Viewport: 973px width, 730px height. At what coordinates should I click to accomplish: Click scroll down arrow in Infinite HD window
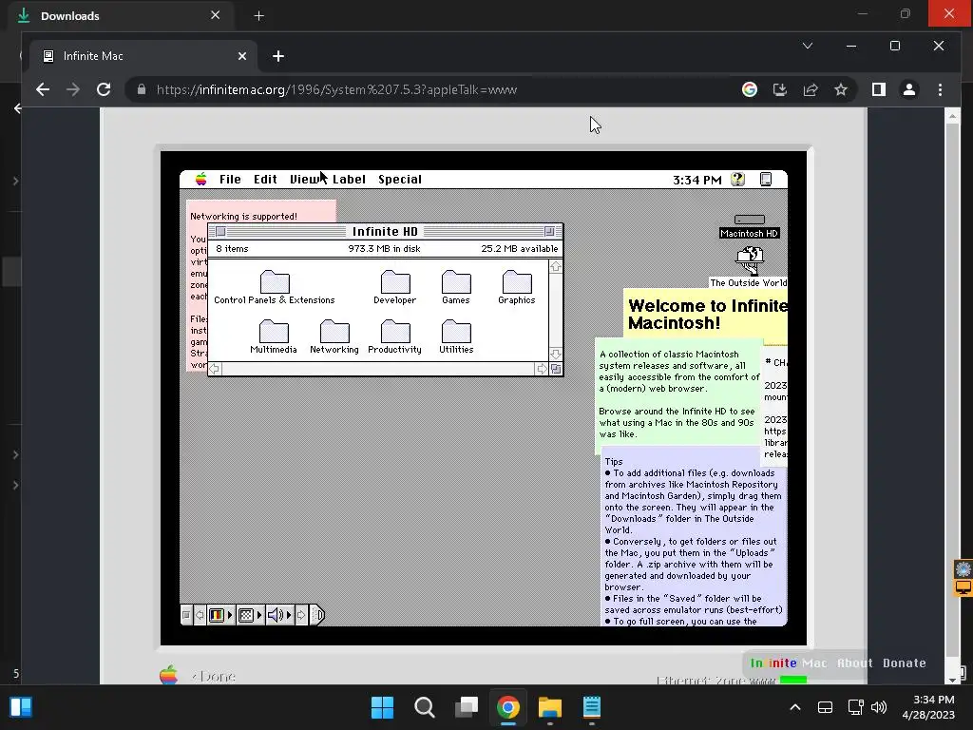[x=555, y=355]
